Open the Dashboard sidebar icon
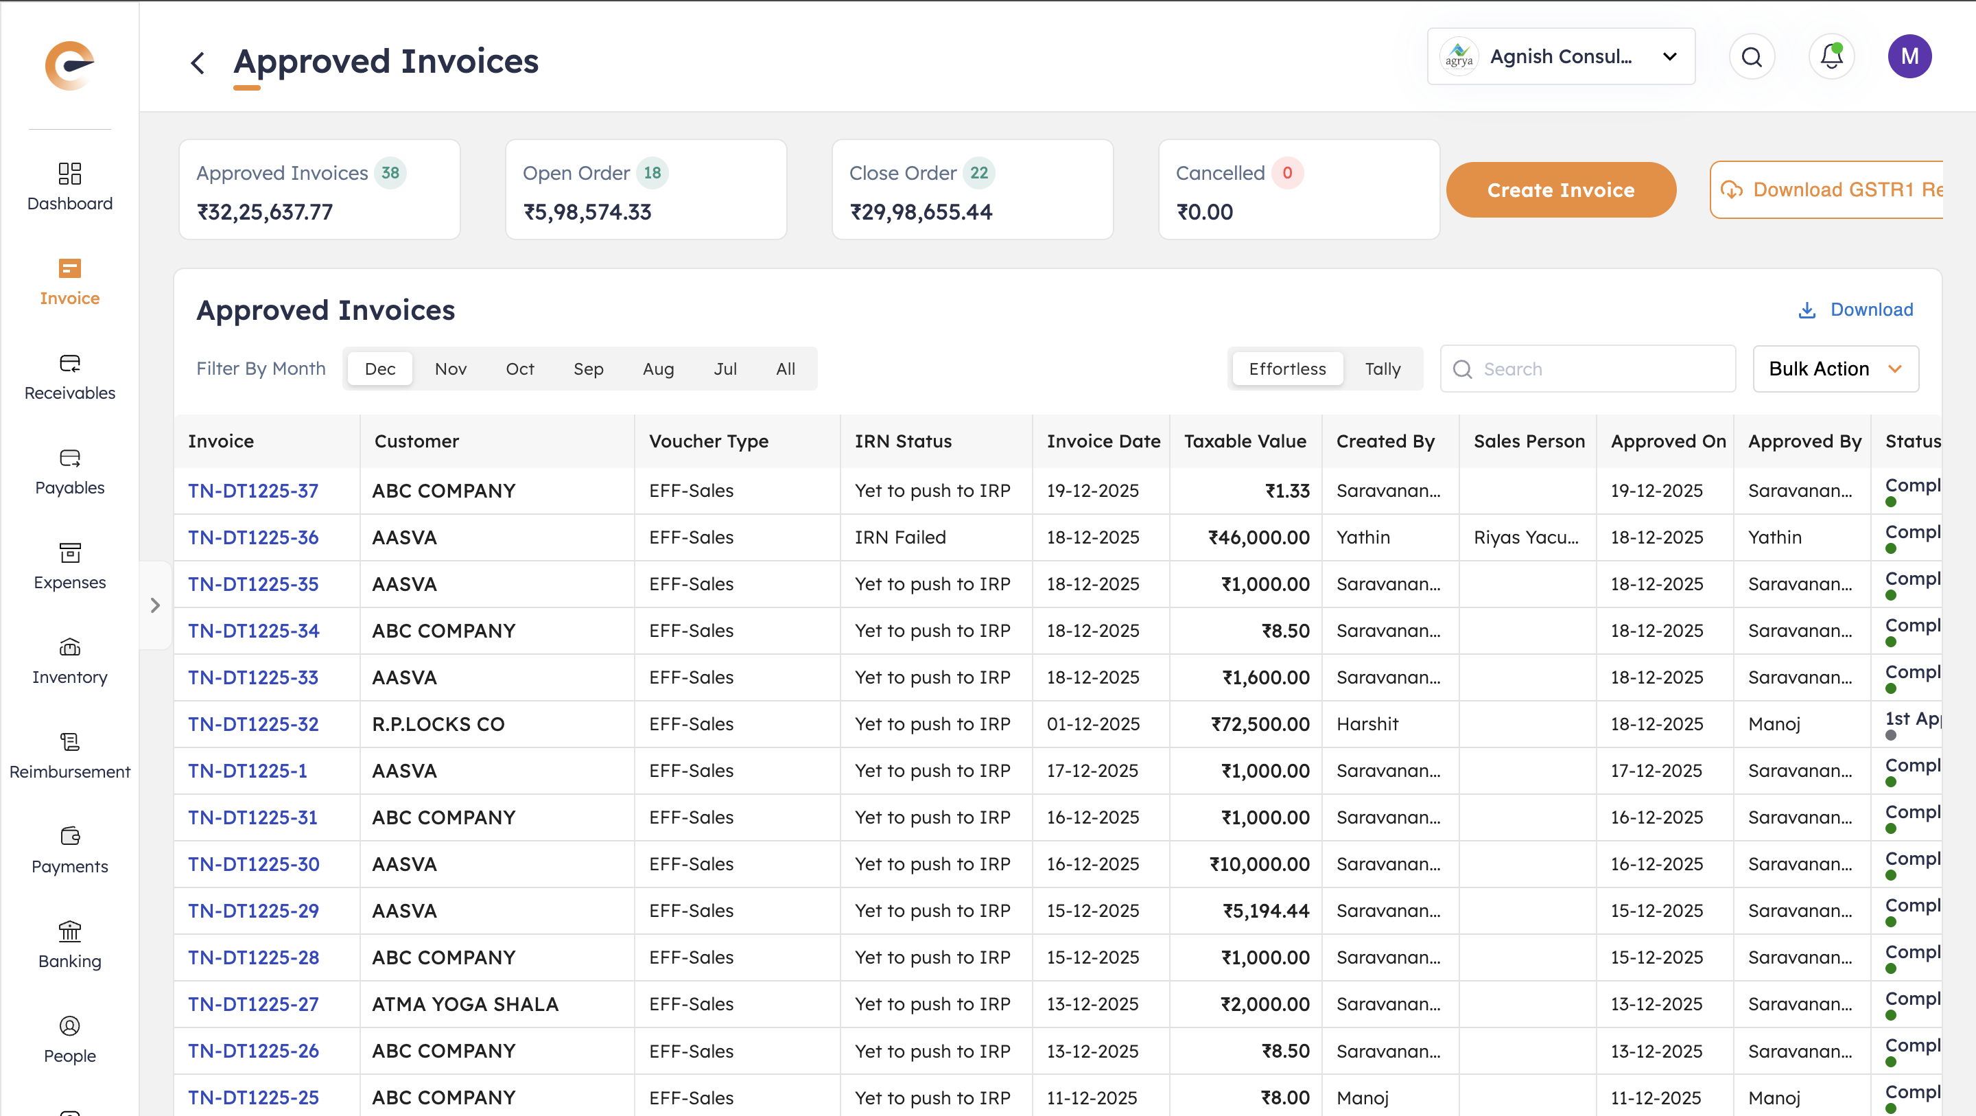The image size is (1976, 1116). tap(69, 174)
